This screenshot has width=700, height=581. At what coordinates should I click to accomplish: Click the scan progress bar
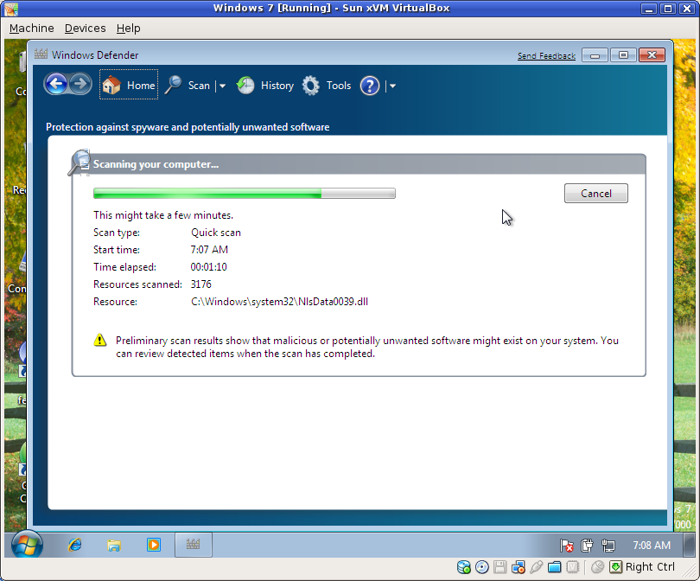245,193
